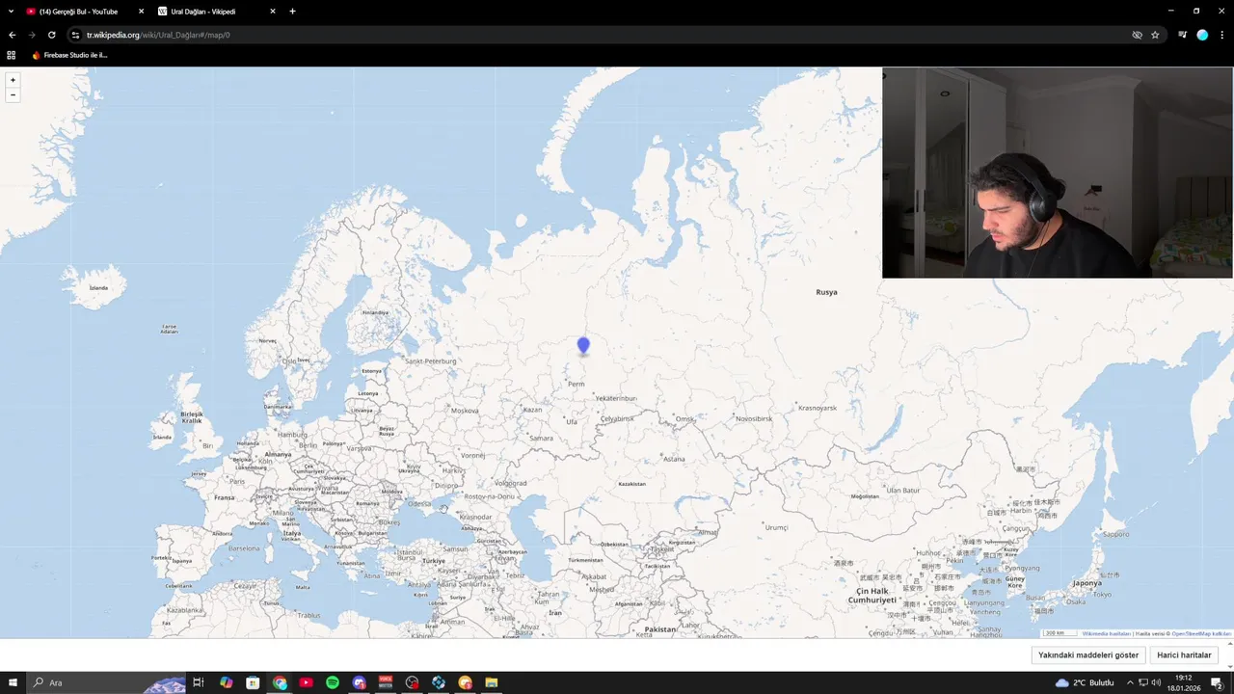The height and width of the screenshot is (694, 1234).
Task: Open the tab search dropdown arrow
Action: point(11,12)
